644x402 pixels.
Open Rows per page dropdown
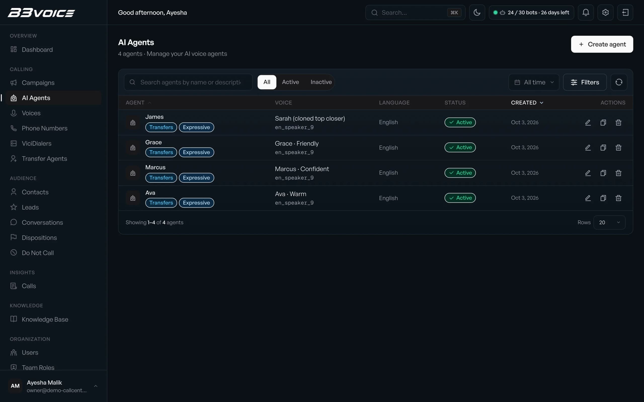(x=609, y=222)
